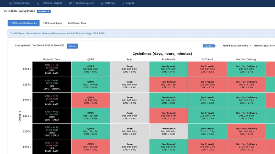Click Out-For-Delivery cell showing 00d 02h 28m
The image size is (275, 154).
pyautogui.click(x=246, y=69)
